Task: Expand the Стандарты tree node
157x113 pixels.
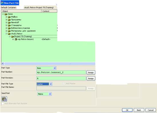Action: (6, 25)
